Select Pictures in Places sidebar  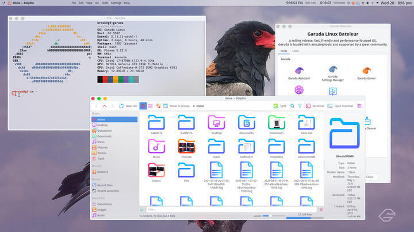(x=114, y=148)
